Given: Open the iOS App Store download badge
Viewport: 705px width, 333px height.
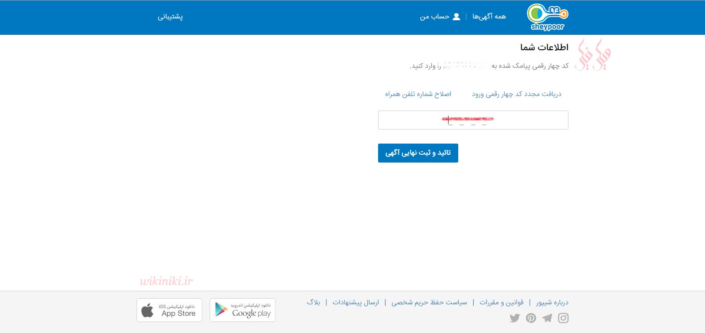Looking at the screenshot, I should click(169, 310).
